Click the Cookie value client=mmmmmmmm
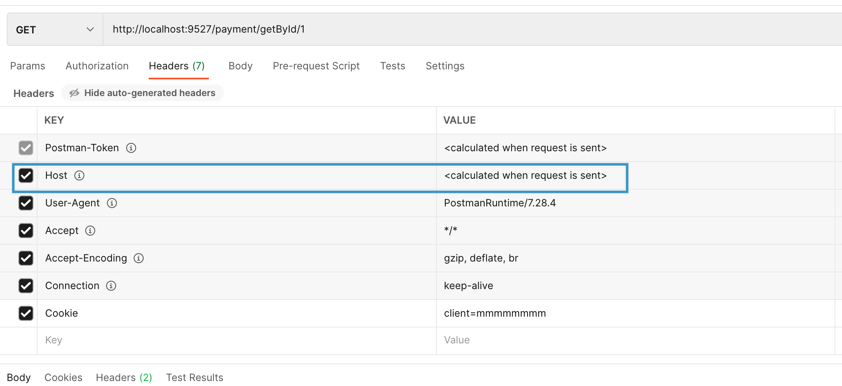The width and height of the screenshot is (842, 386). [x=495, y=313]
